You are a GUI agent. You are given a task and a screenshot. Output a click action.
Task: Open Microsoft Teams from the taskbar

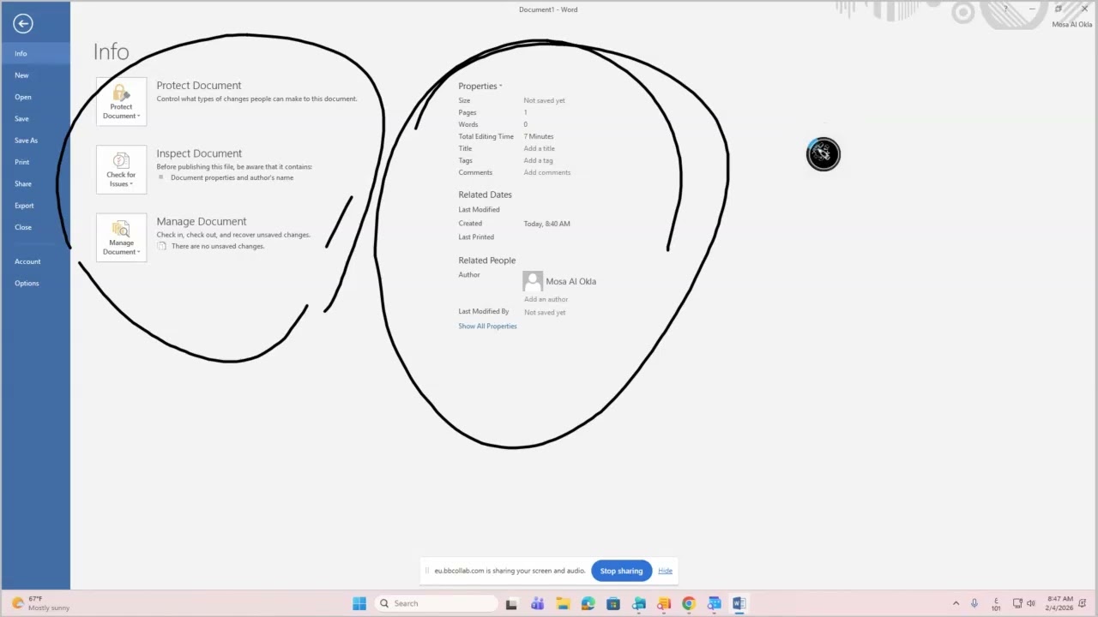pos(537,603)
